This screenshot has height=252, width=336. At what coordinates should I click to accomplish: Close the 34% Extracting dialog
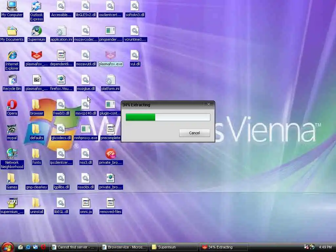point(208,104)
